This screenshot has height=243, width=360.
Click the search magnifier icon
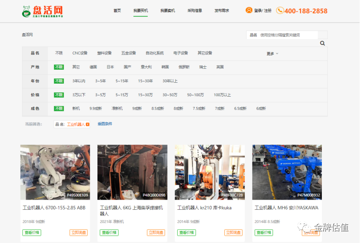(322, 43)
